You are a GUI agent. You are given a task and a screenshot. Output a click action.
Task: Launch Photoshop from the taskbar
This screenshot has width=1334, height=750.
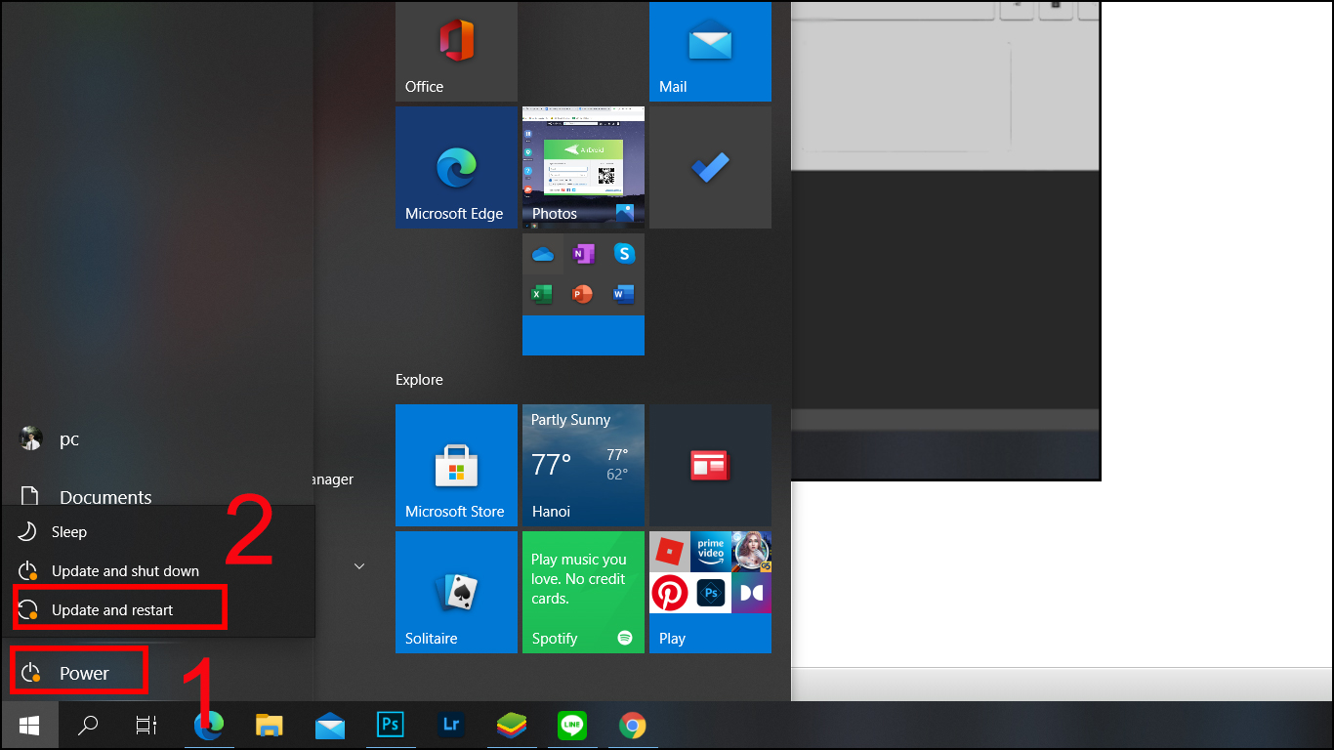(391, 726)
